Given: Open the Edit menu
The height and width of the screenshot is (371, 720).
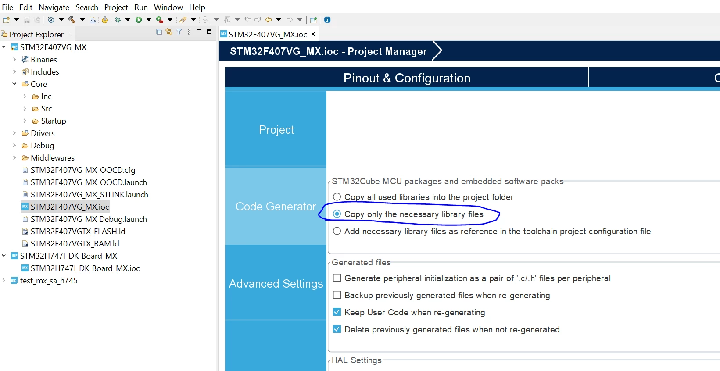Looking at the screenshot, I should [26, 7].
